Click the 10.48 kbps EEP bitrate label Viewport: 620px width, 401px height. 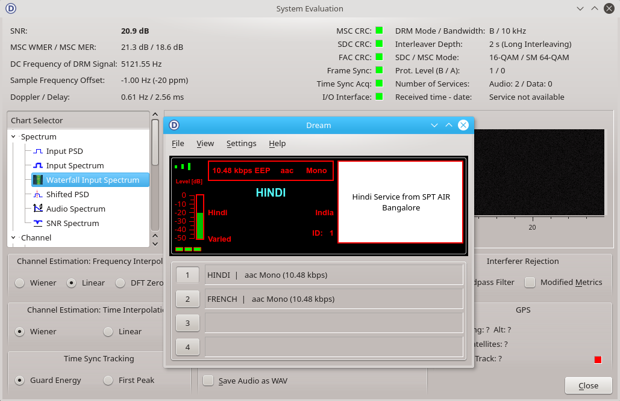point(241,171)
